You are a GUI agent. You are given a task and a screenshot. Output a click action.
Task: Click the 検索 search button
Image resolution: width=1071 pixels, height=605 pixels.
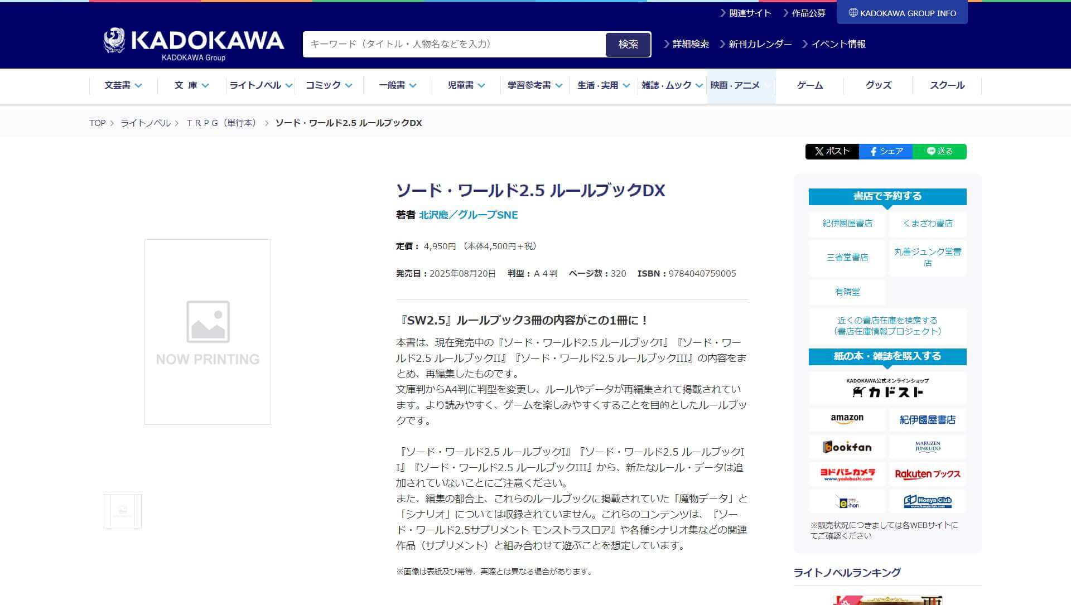coord(628,44)
